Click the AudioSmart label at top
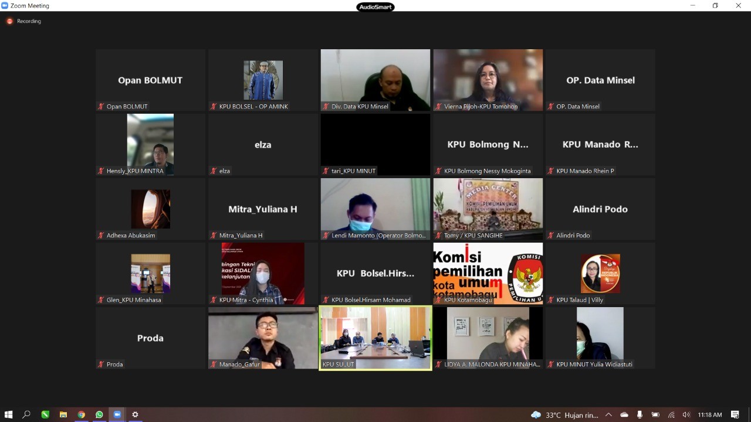The height and width of the screenshot is (422, 751). pos(375,7)
